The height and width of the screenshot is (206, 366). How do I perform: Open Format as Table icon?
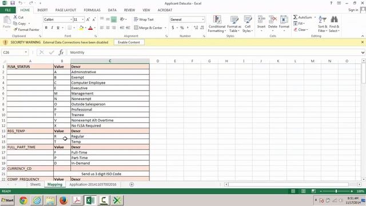tap(234, 19)
